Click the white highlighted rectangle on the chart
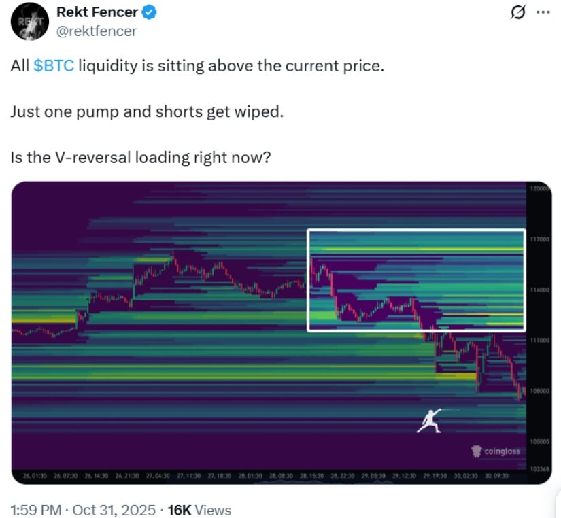This screenshot has height=518, width=561. click(418, 280)
